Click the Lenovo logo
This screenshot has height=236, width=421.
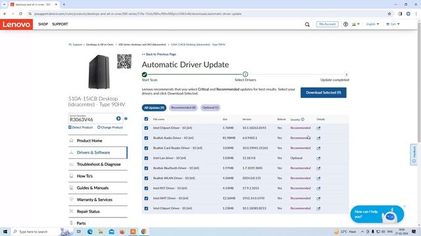point(16,24)
